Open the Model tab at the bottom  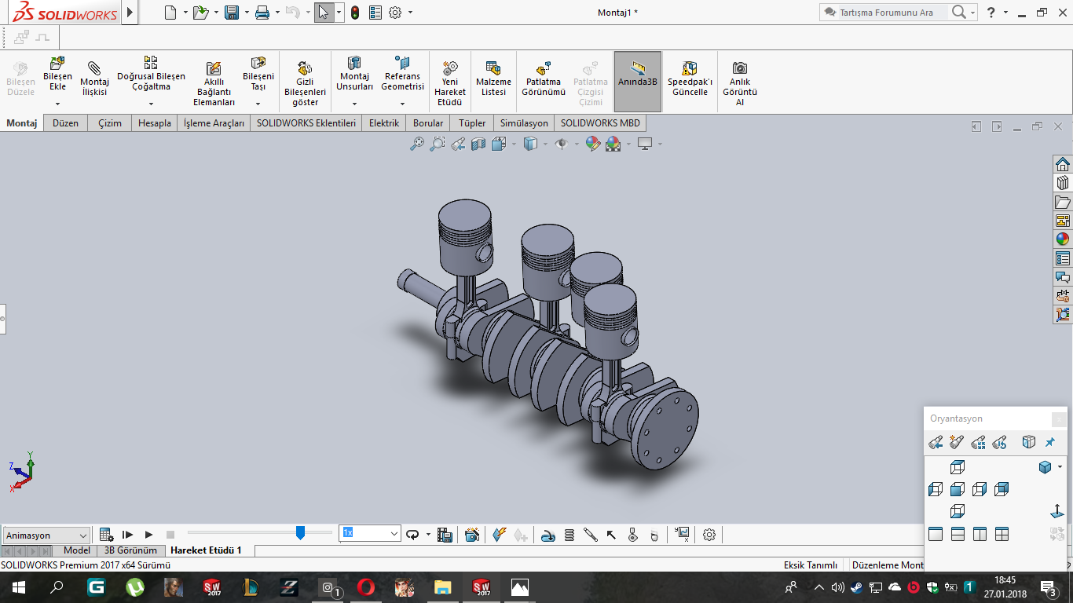click(76, 550)
